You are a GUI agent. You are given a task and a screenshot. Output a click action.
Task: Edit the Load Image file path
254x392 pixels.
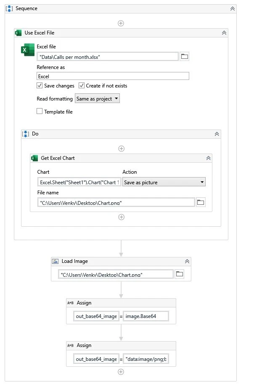click(116, 274)
